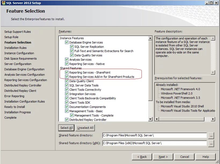Browse for Shared feature directory (x86)
This screenshot has width=220, height=164.
[x=211, y=143]
